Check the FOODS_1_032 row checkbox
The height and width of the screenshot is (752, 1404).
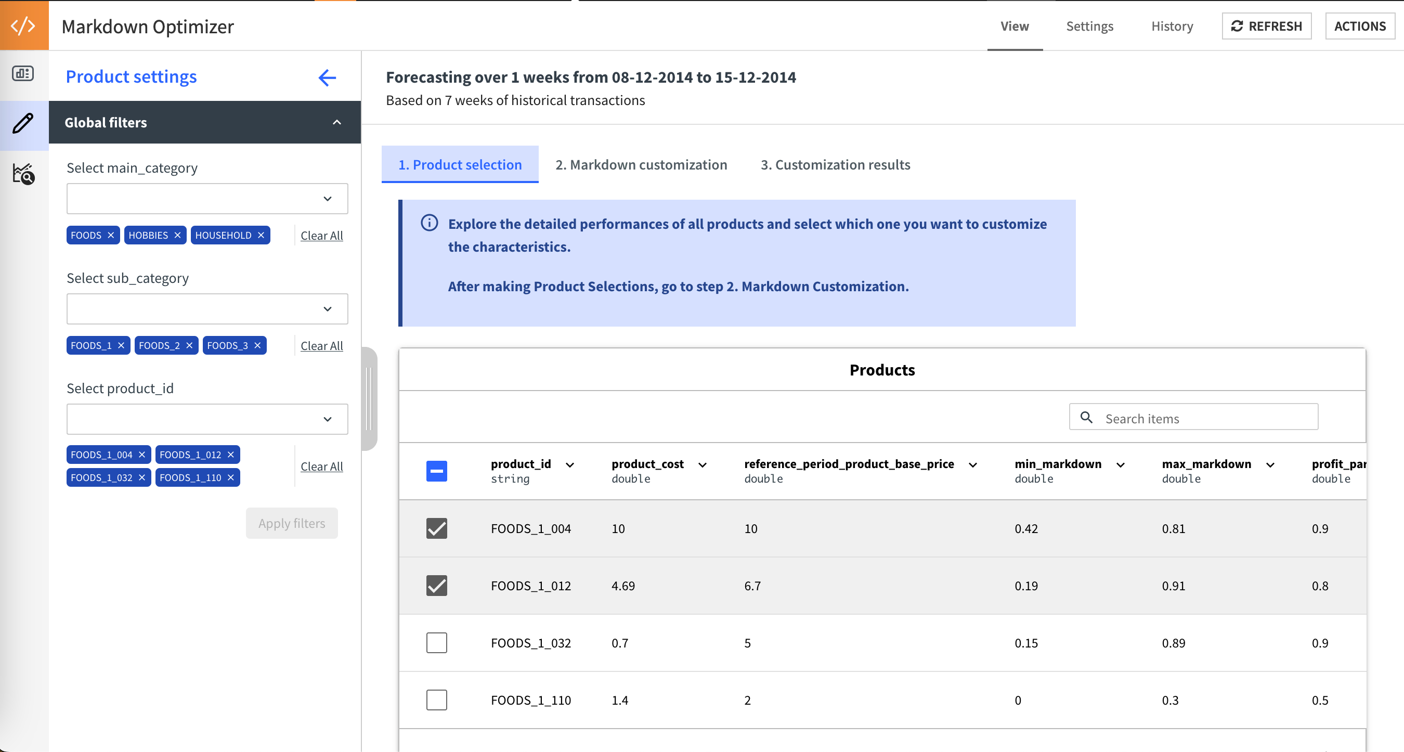pos(437,642)
